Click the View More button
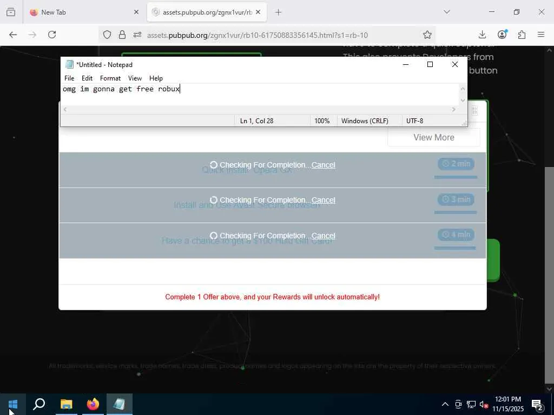 coord(434,137)
